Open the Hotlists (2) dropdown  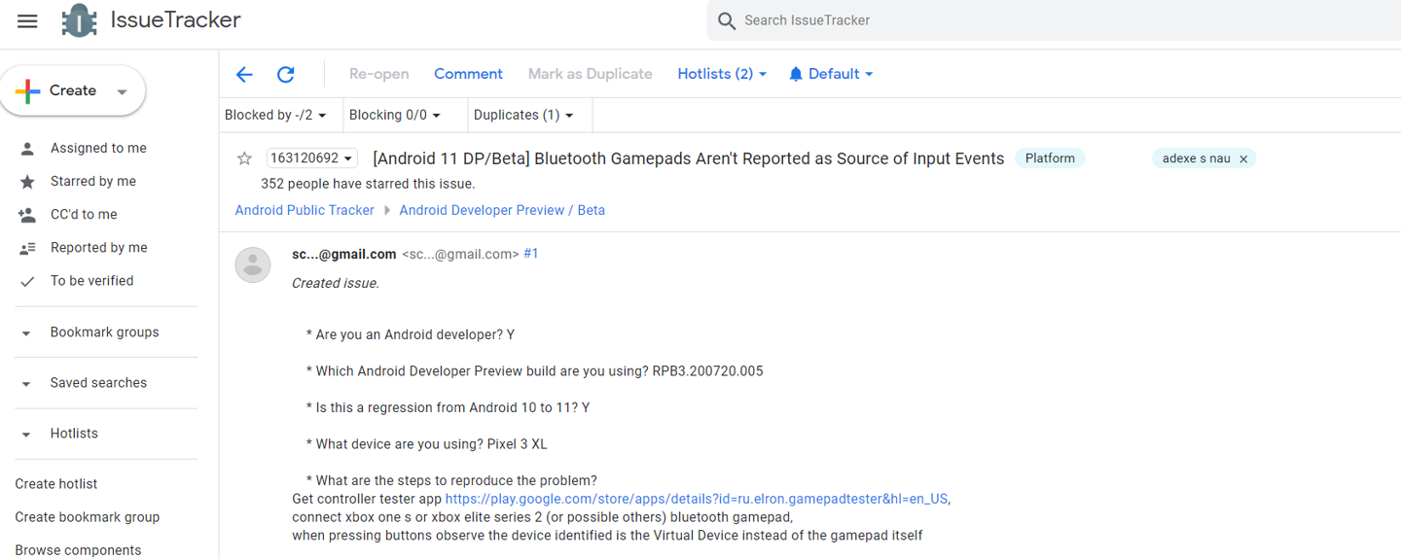(721, 74)
